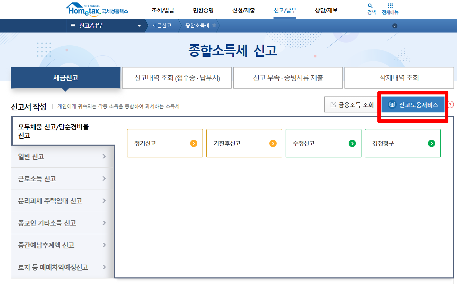The height and width of the screenshot is (284, 457).
Task: Click the round down-arrow in breadcrumb bar
Action: click(395, 26)
